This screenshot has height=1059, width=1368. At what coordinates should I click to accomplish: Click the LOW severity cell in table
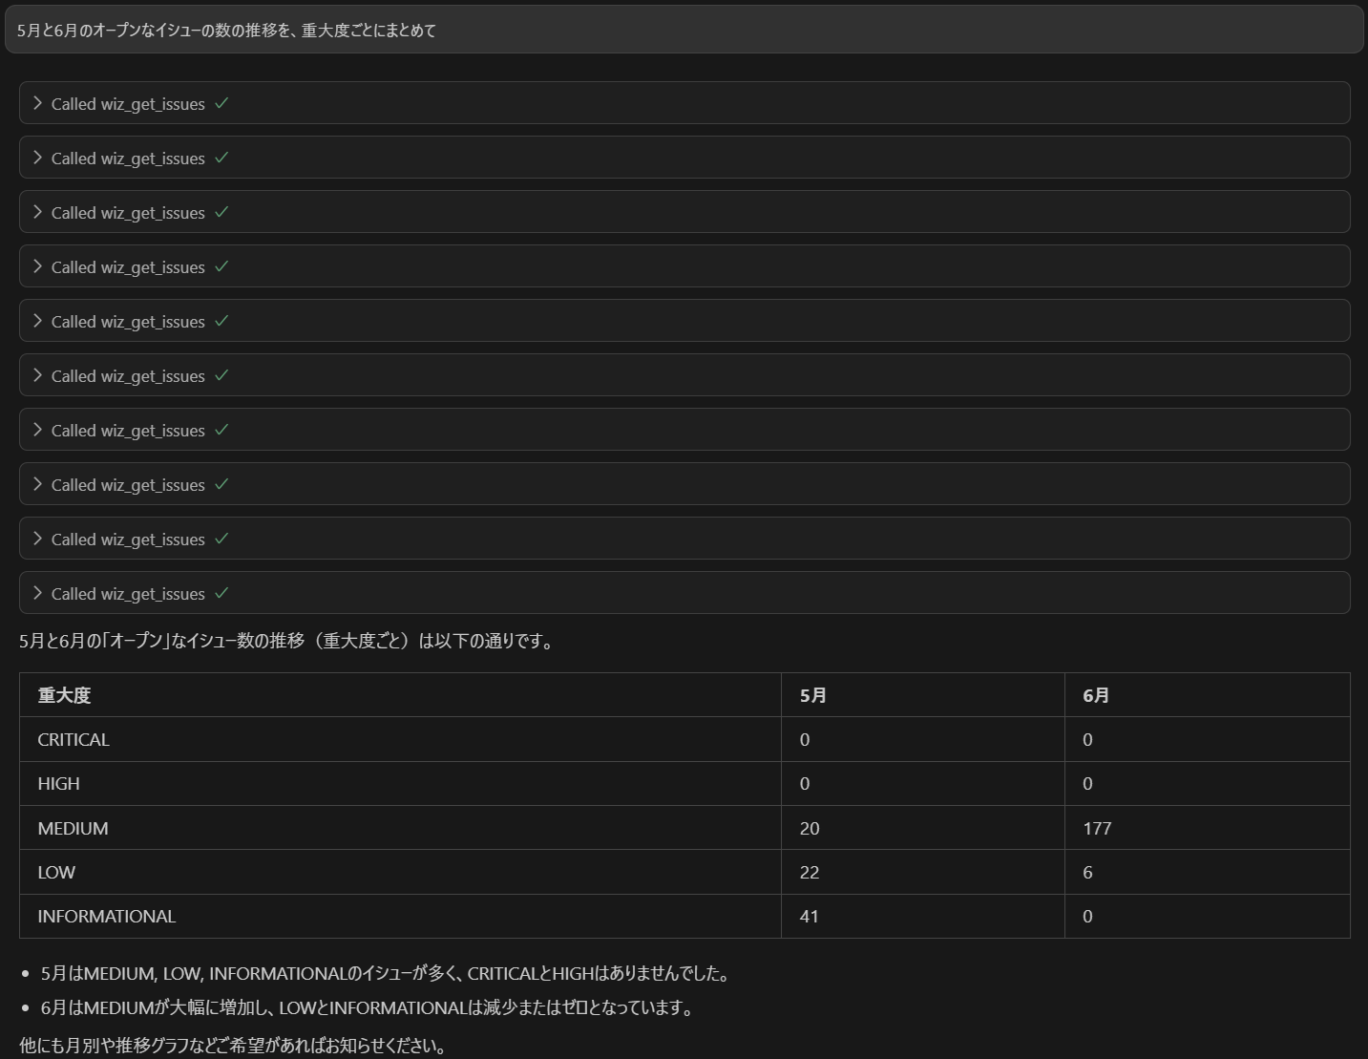pyautogui.click(x=56, y=872)
